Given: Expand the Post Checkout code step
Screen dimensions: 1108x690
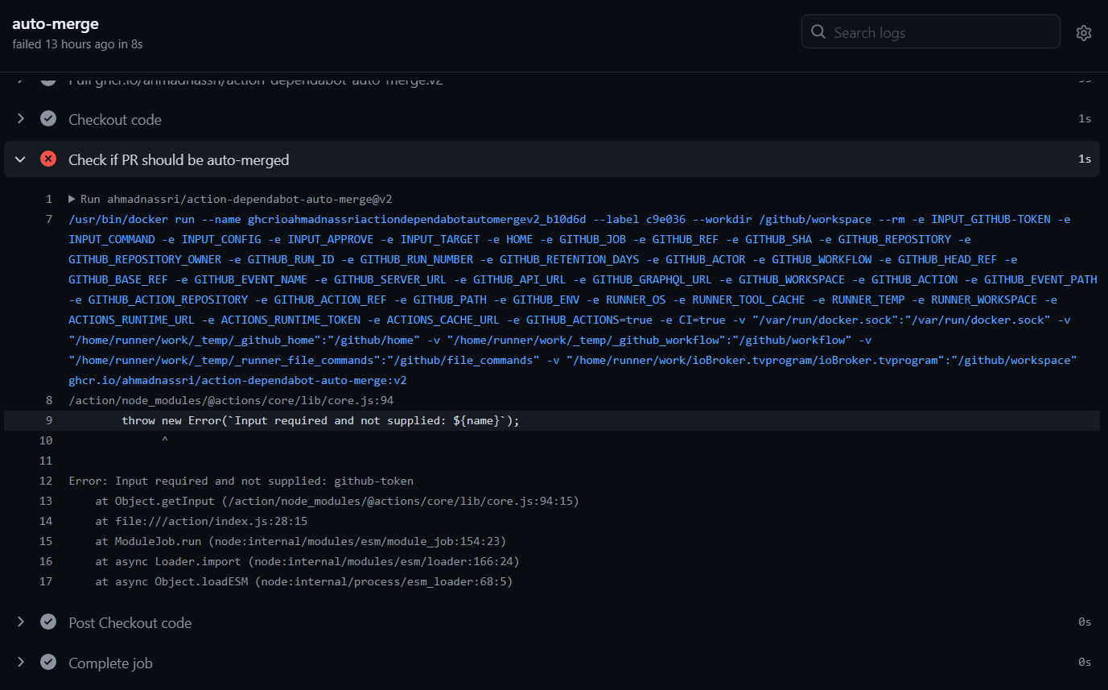Looking at the screenshot, I should click(21, 622).
